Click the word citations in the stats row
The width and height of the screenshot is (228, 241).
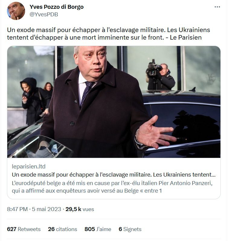pos(66,229)
